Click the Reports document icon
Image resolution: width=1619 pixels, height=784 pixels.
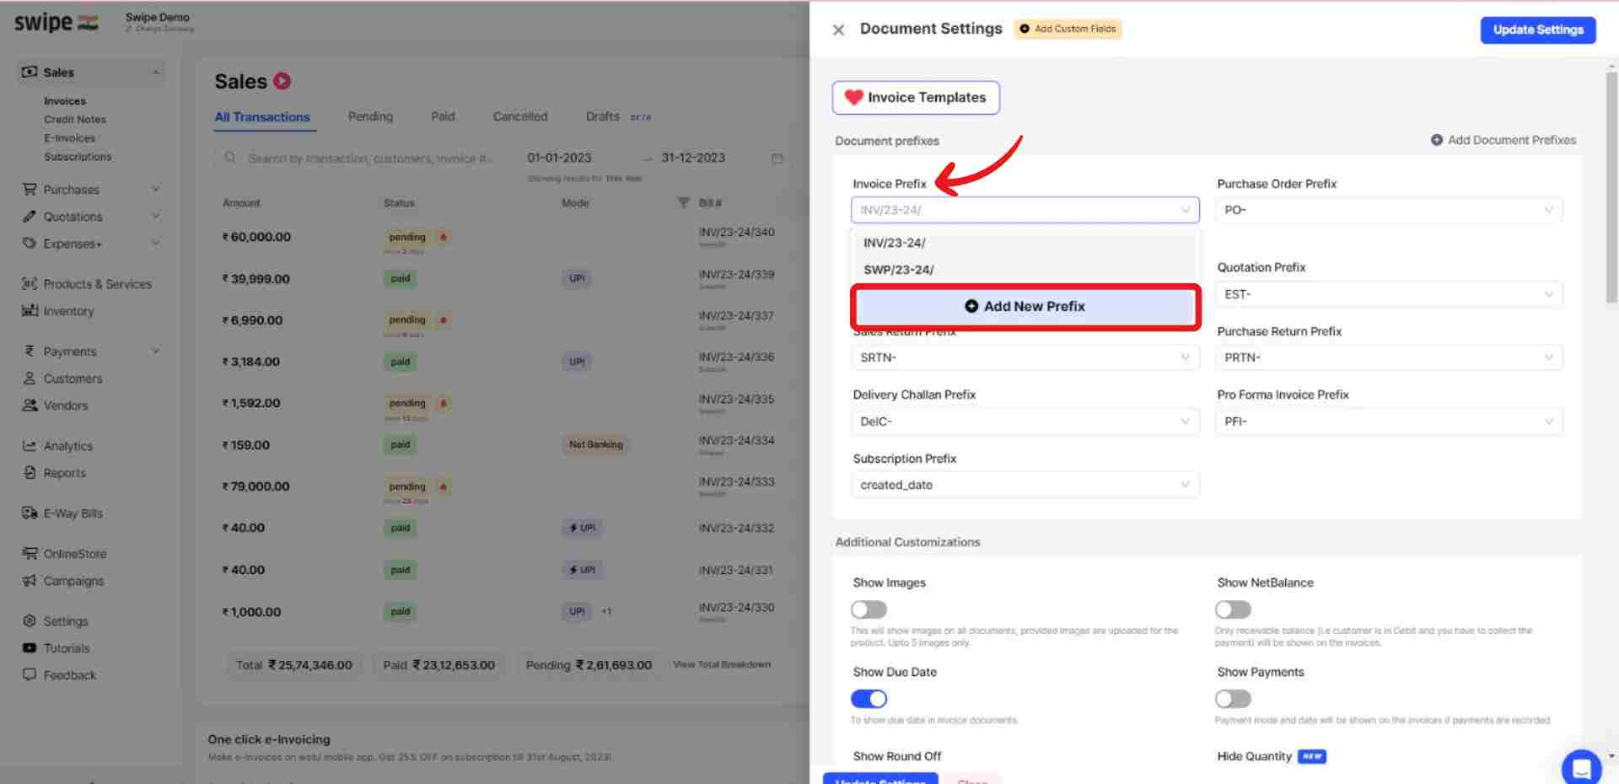coord(30,473)
